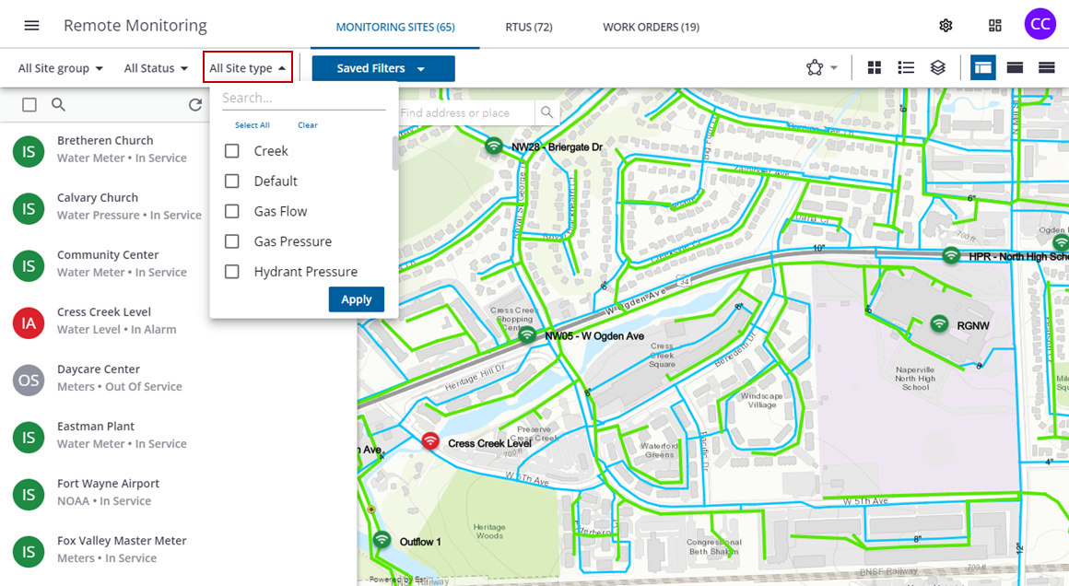The image size is (1069, 586).
Task: Apply the selected site type filters
Action: pos(356,299)
